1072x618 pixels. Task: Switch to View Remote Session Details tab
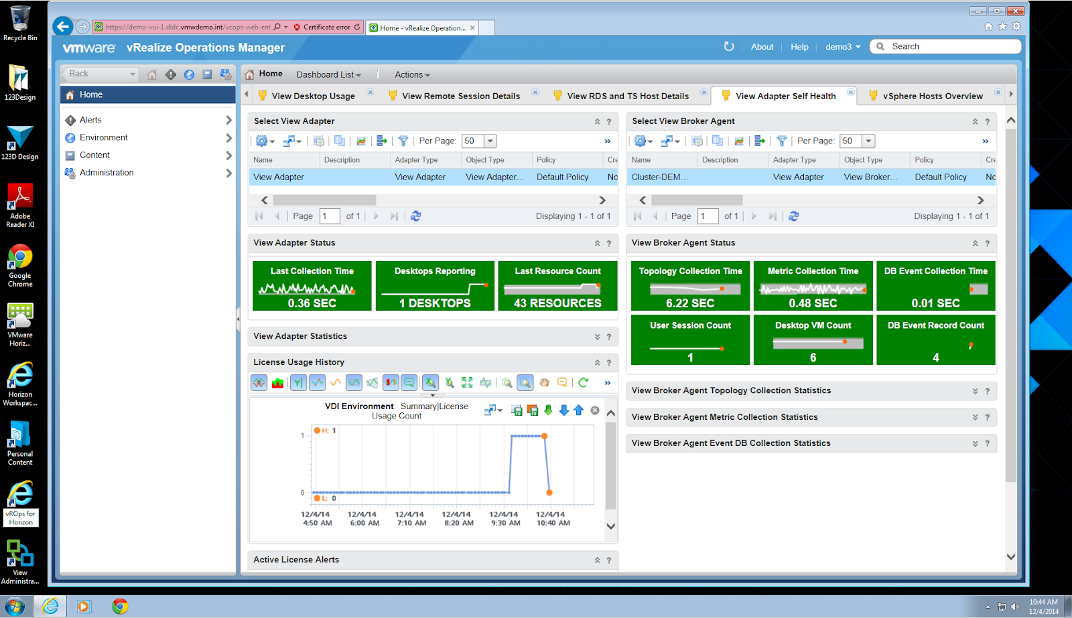click(461, 96)
